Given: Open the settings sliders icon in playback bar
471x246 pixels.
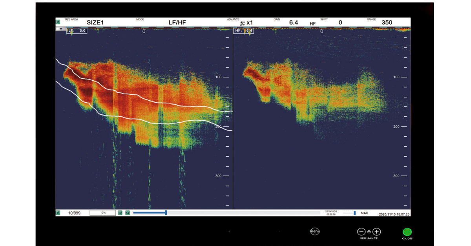Looking at the screenshot, I should (120, 213).
